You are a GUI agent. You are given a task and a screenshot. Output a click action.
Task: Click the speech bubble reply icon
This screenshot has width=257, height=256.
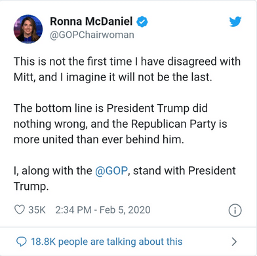coord(22,242)
